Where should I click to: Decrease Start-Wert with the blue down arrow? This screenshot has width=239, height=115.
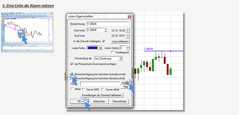point(106,31)
